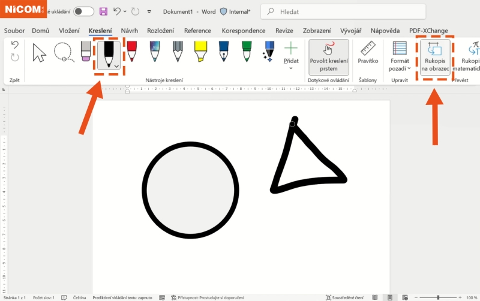Click the Zpět undo button in ribbon
This screenshot has width=480, height=301.
click(x=15, y=46)
